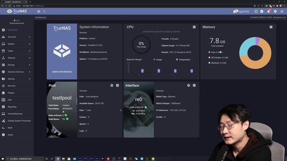
Task: Open Virtual Machines in the sidebar
Action: 17,114
